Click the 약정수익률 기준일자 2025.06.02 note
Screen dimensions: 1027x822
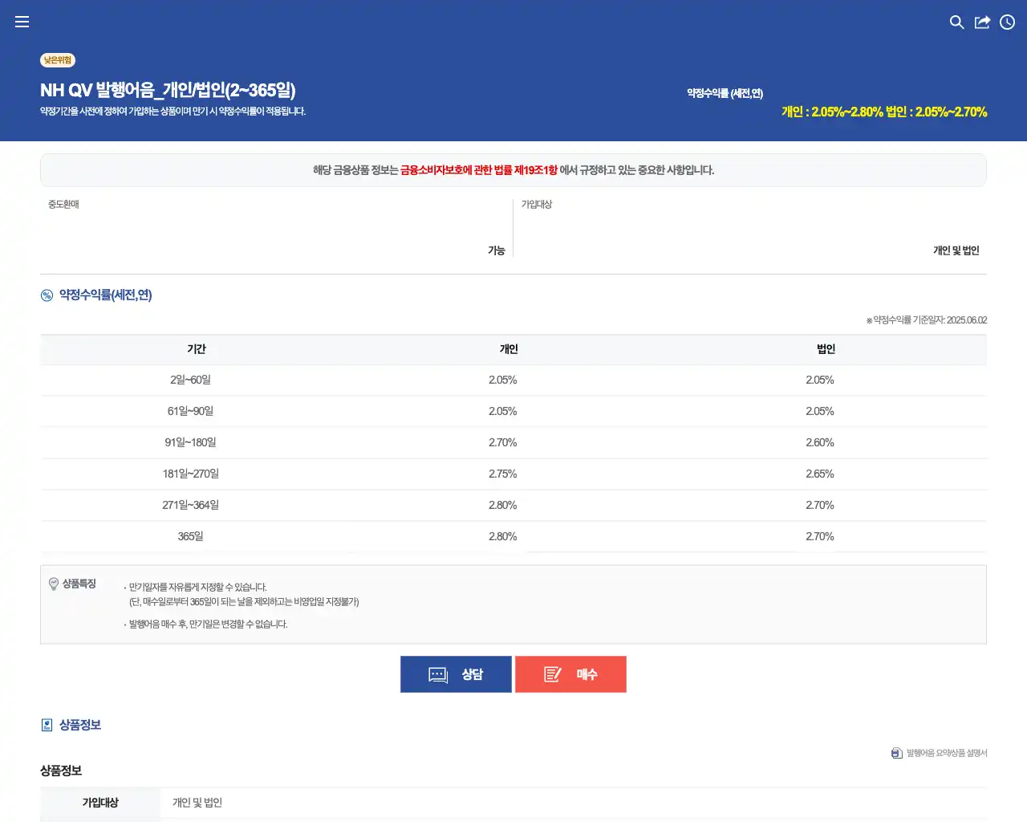(926, 320)
